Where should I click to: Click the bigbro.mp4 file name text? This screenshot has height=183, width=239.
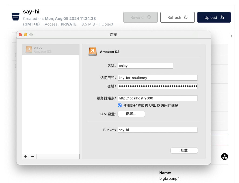(170, 178)
